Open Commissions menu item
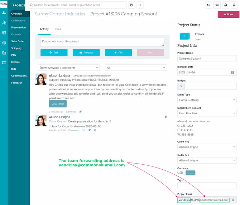 point(19,76)
